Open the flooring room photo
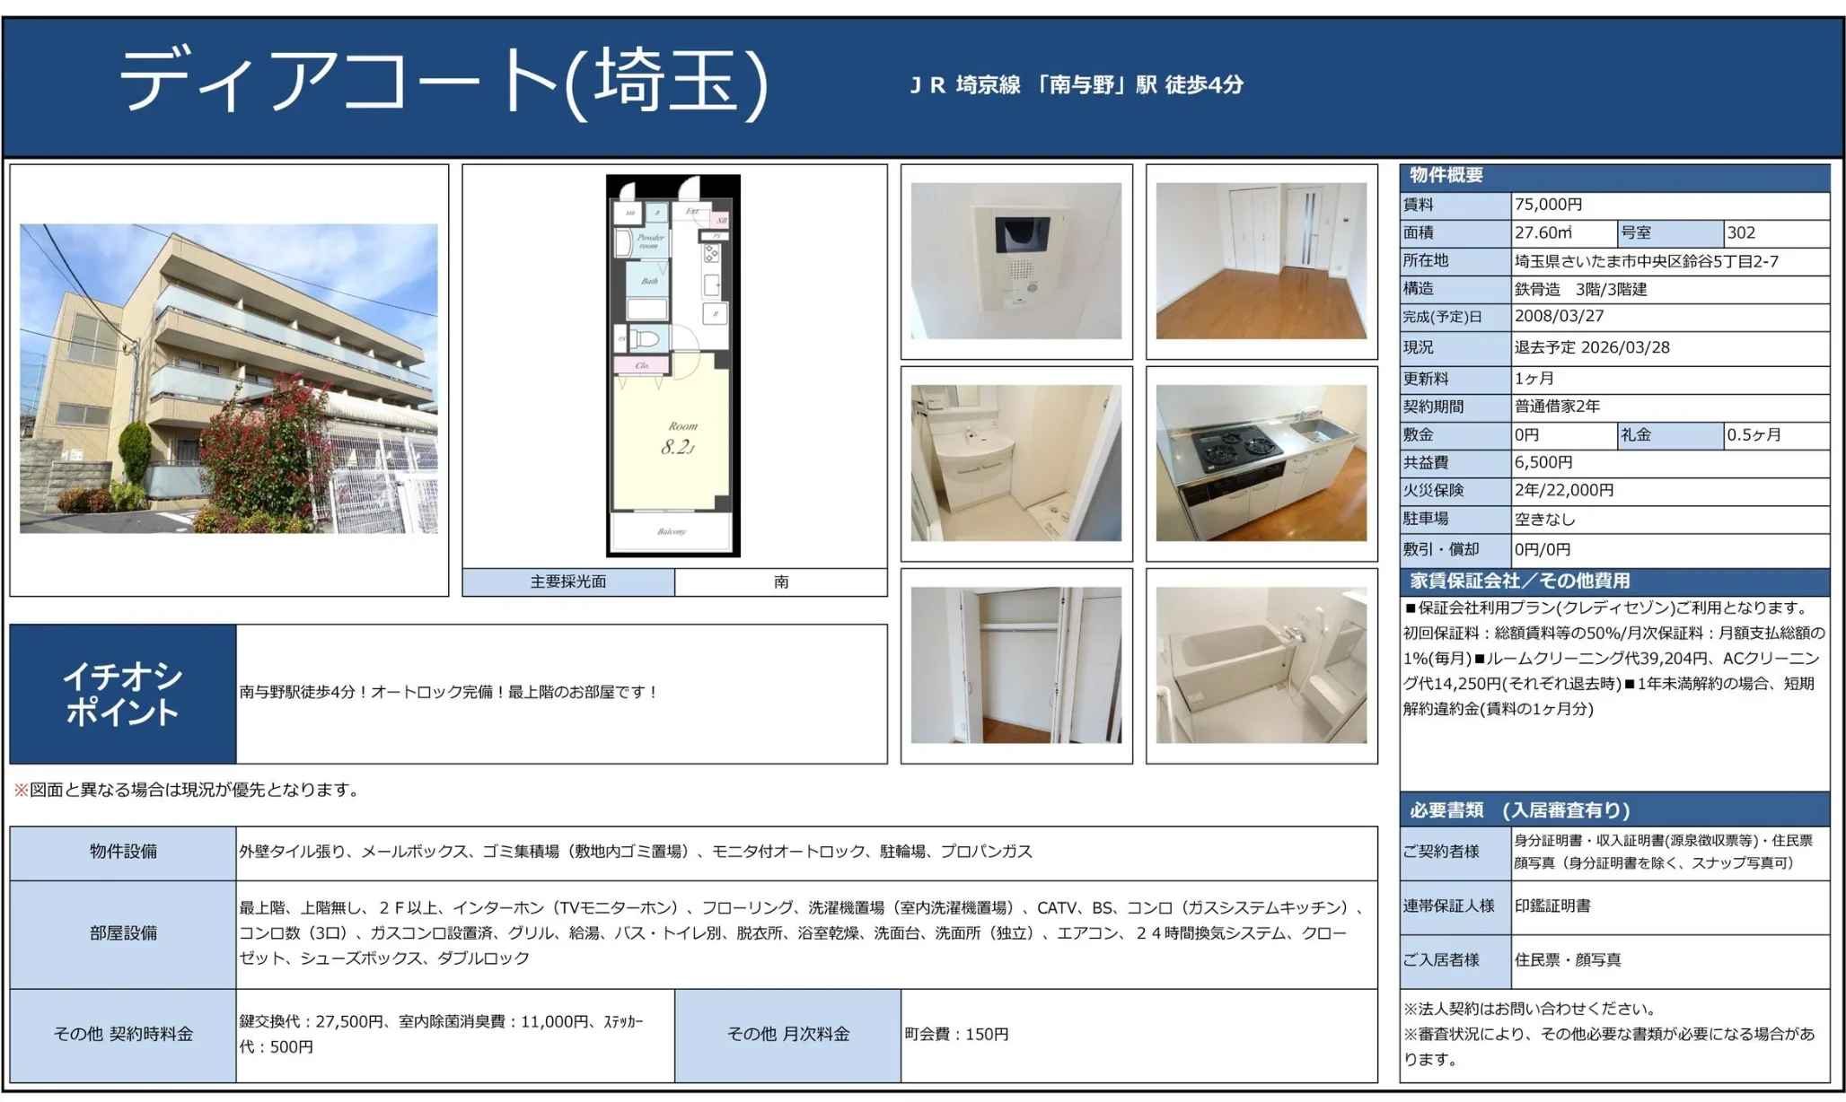This screenshot has height=1102, width=1846. (x=1261, y=261)
